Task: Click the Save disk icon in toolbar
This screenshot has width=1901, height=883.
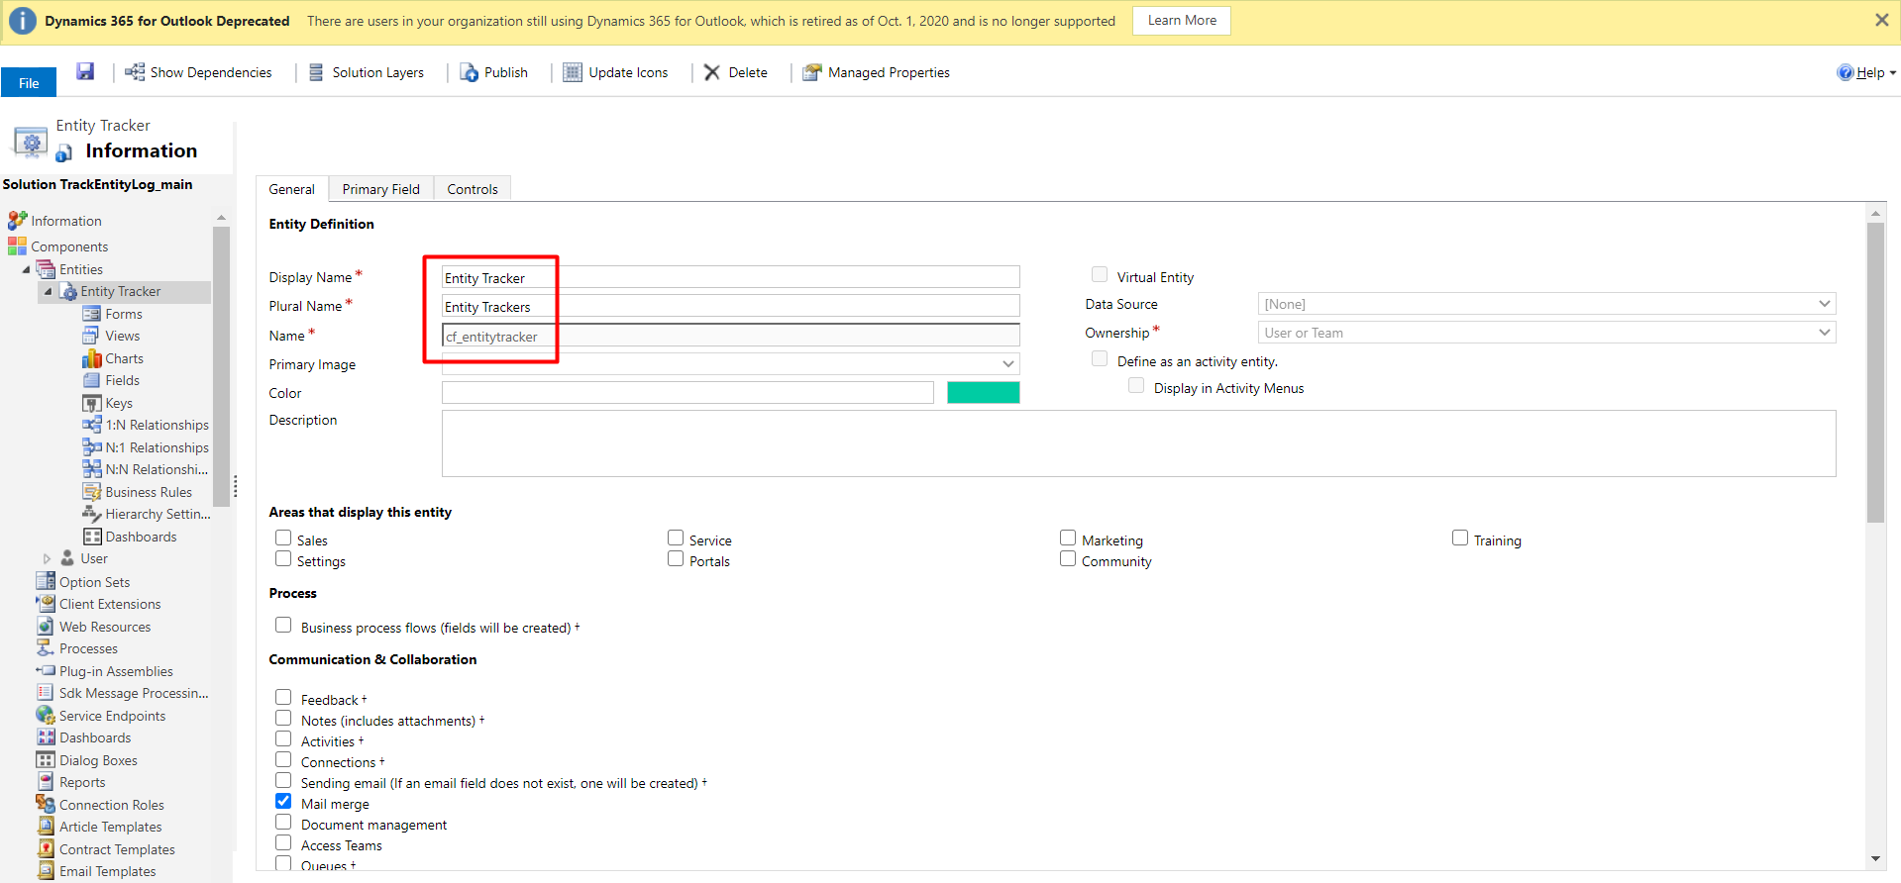Action: [x=85, y=71]
